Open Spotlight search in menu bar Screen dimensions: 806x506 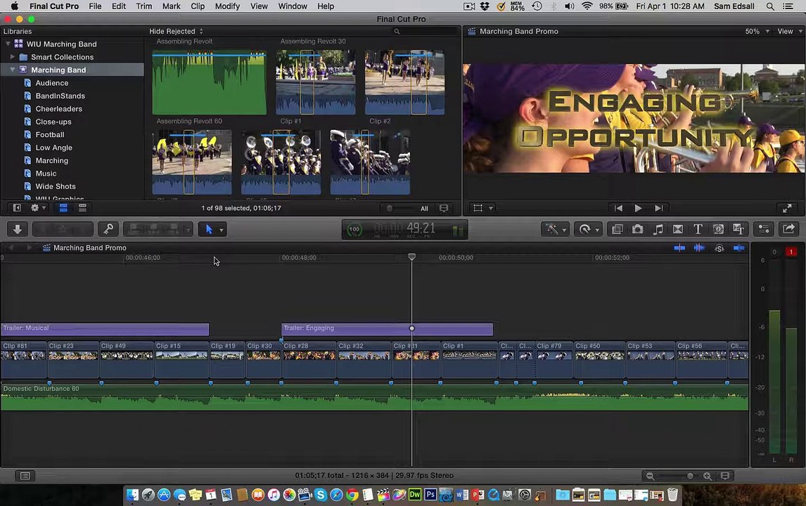click(770, 6)
